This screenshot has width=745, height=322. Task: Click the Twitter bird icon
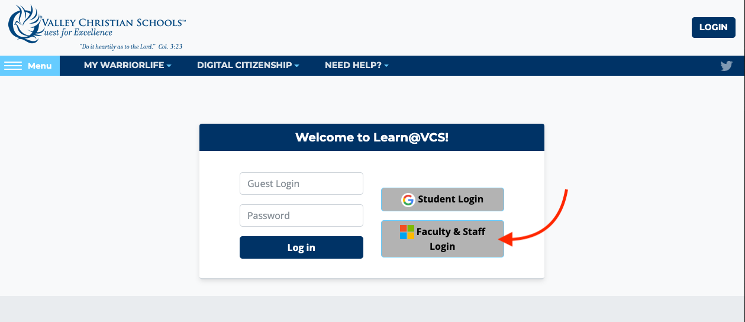click(x=726, y=66)
